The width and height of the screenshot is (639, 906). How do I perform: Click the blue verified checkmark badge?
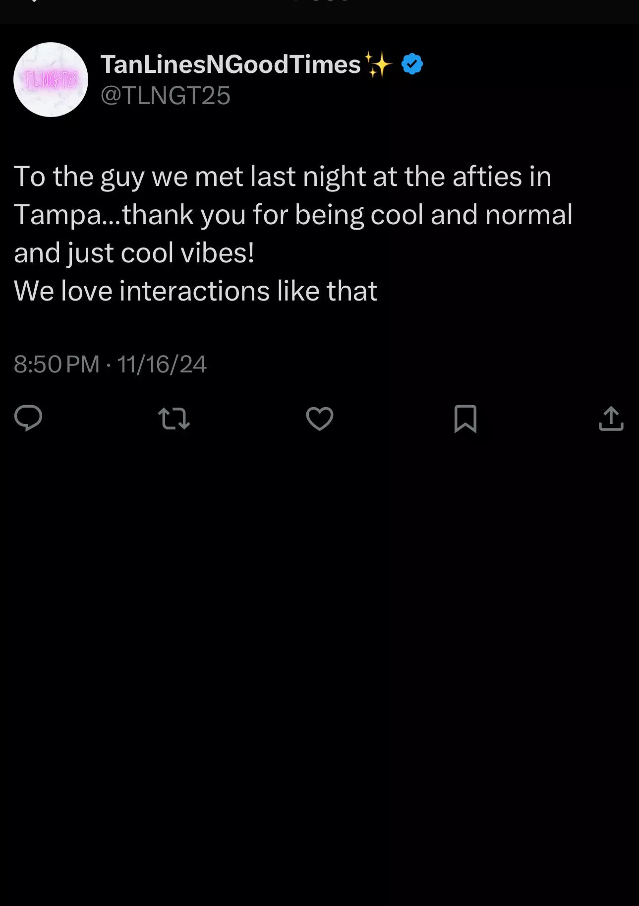tap(412, 64)
